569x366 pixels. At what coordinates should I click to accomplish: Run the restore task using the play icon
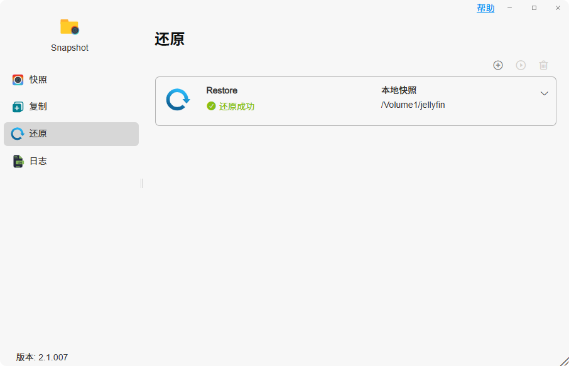point(521,65)
